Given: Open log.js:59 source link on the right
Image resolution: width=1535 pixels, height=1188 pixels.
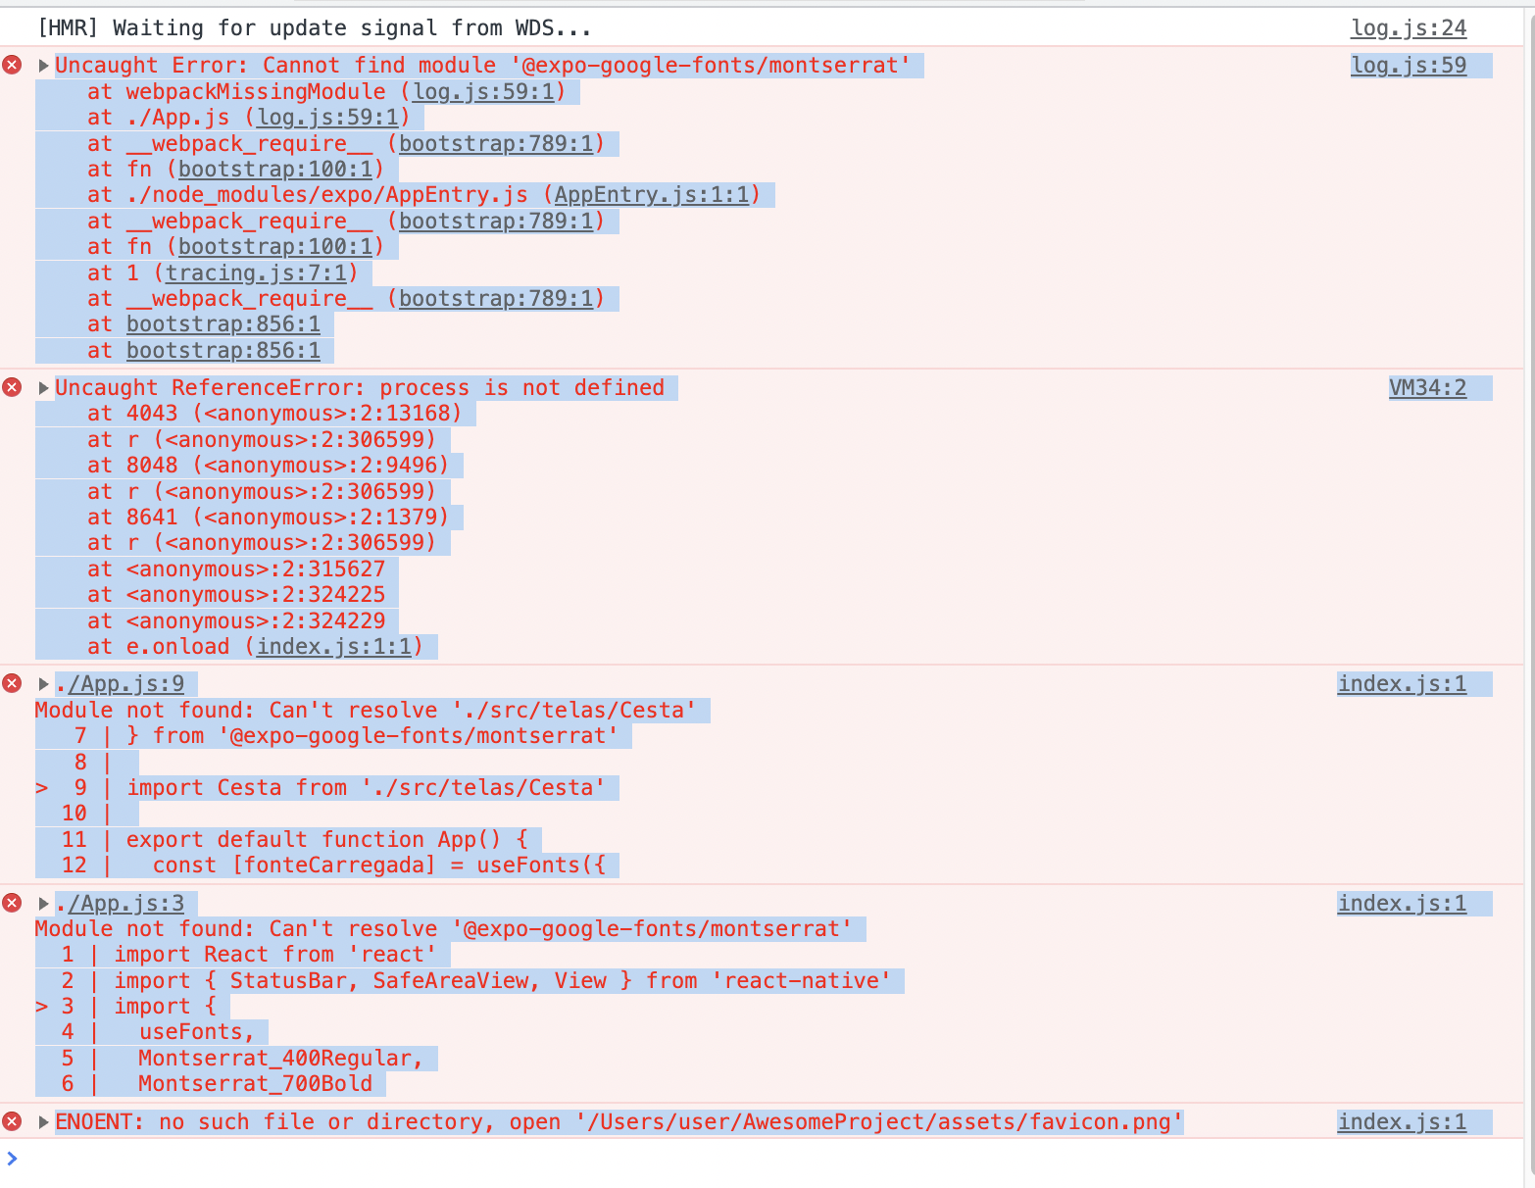Looking at the screenshot, I should [x=1409, y=66].
